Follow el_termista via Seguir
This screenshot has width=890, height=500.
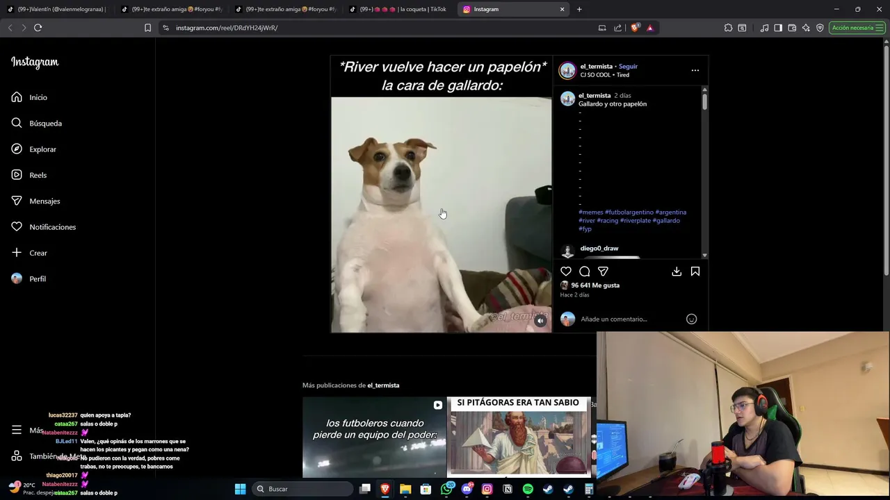pos(628,66)
